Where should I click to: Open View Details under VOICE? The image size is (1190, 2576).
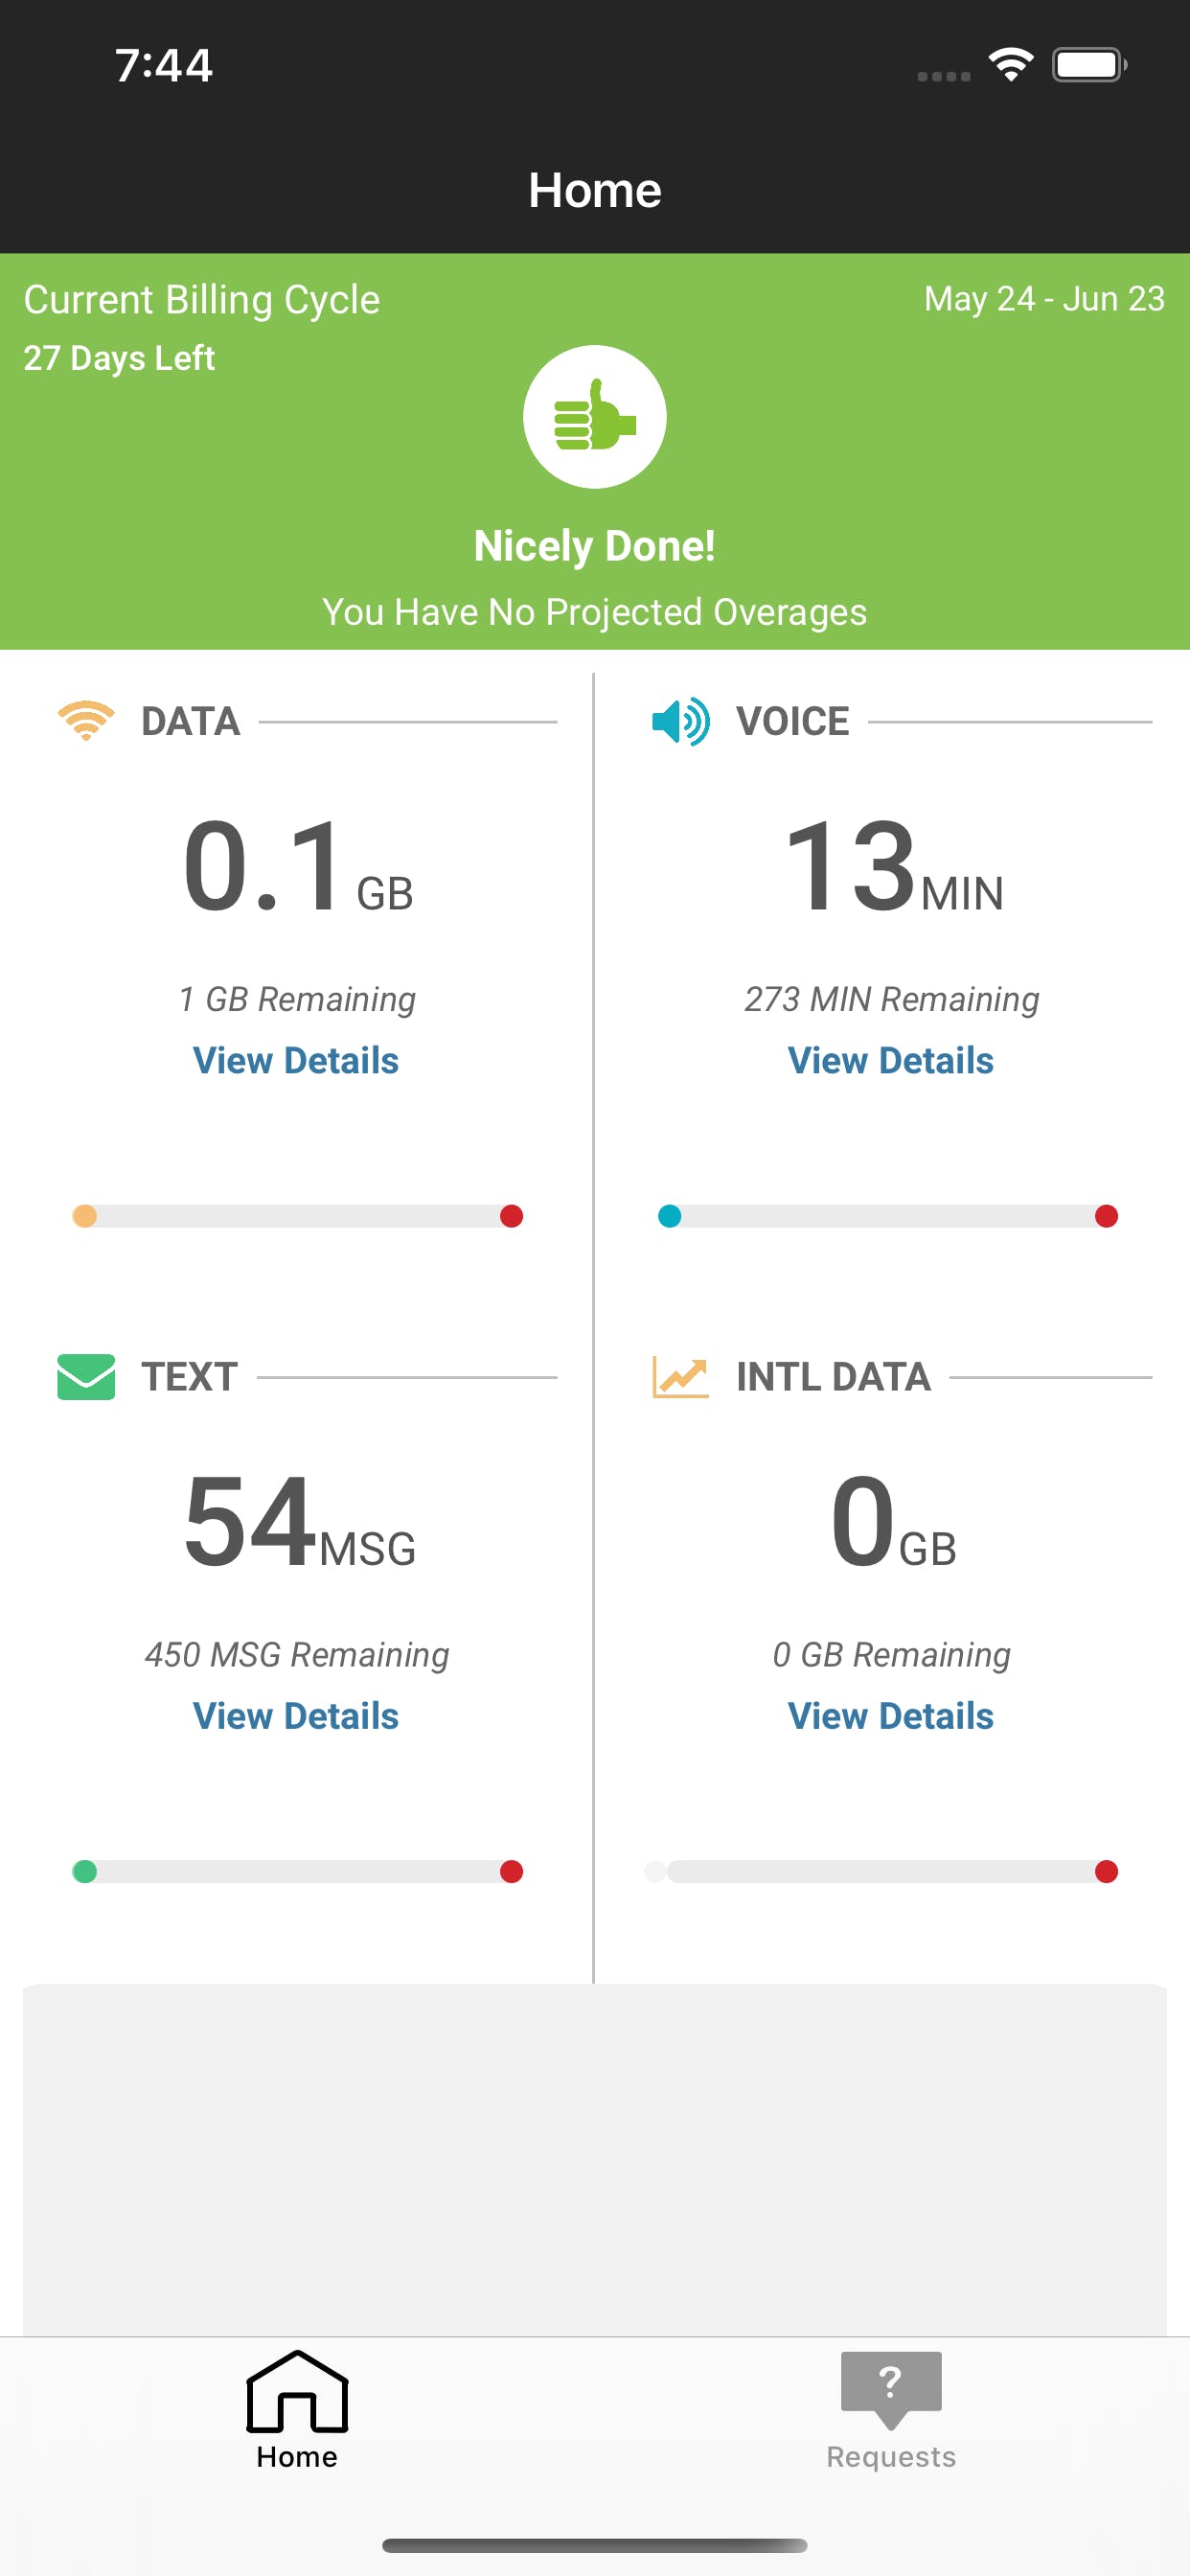pos(890,1060)
